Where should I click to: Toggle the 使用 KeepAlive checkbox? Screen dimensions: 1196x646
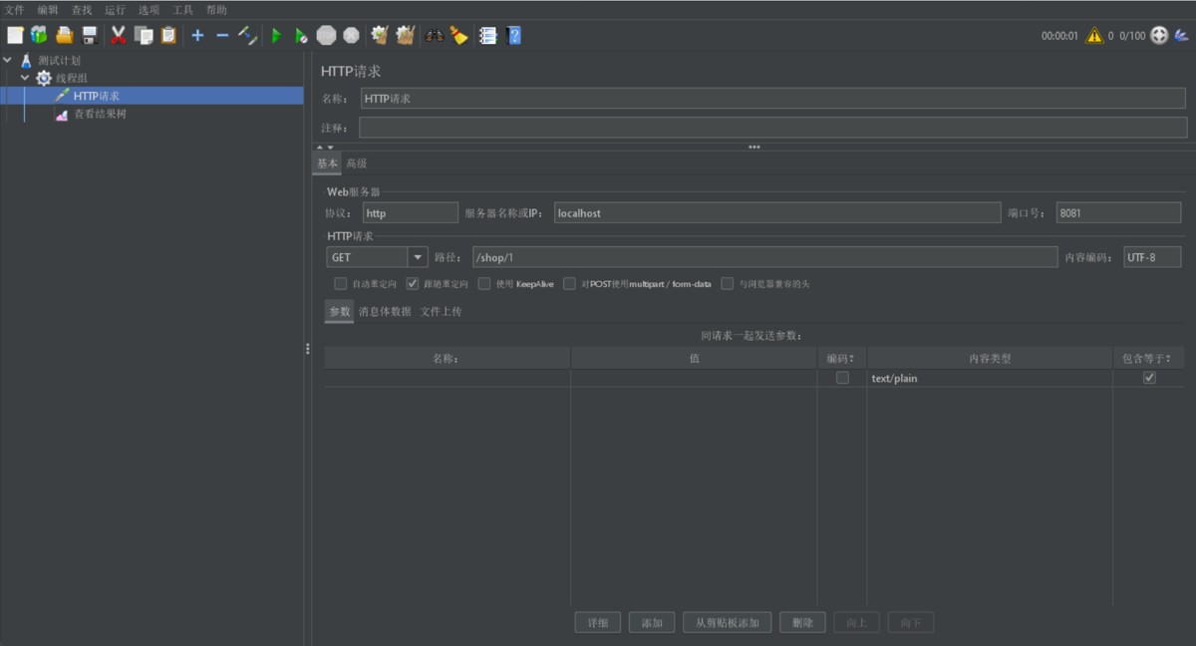(x=484, y=284)
